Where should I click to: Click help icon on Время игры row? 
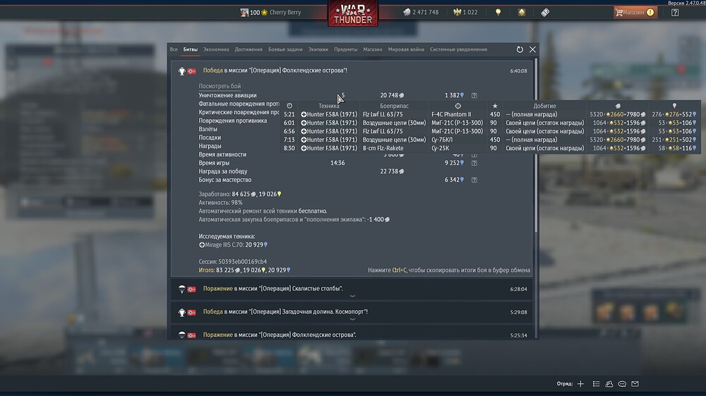[474, 163]
